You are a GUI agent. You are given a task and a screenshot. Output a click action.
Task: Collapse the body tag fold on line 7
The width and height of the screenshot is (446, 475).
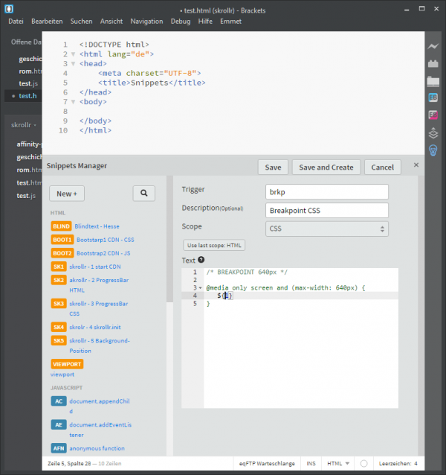point(73,102)
